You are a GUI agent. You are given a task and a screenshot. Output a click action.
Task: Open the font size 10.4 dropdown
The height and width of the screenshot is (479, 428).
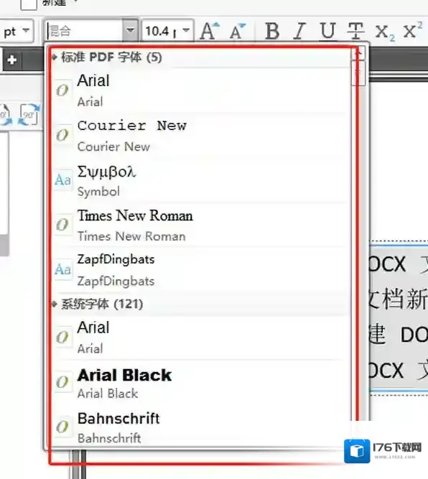pyautogui.click(x=186, y=31)
